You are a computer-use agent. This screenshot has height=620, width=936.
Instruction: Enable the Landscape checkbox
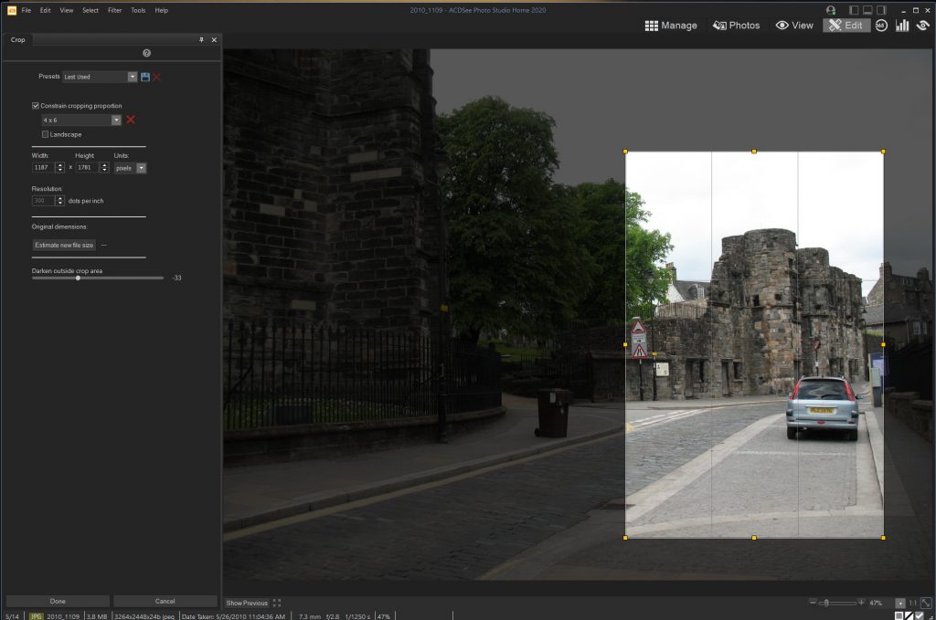pos(46,134)
